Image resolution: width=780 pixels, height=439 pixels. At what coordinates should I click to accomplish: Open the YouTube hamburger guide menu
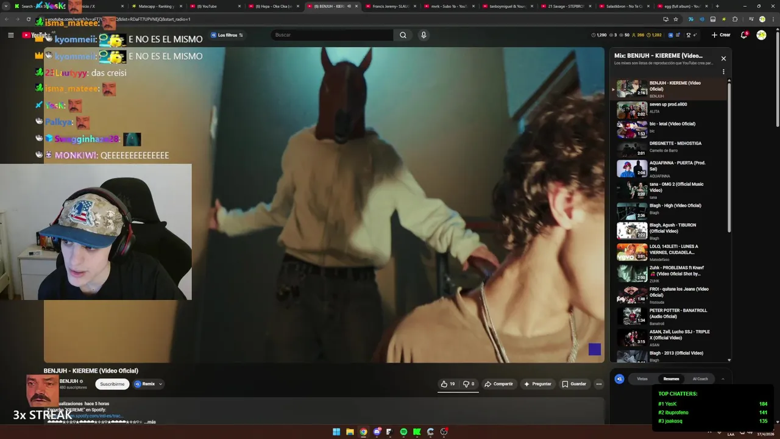(x=10, y=35)
